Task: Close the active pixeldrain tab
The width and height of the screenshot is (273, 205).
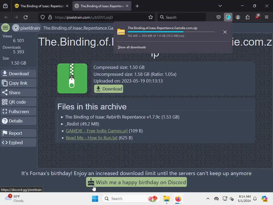Action: (127, 6)
